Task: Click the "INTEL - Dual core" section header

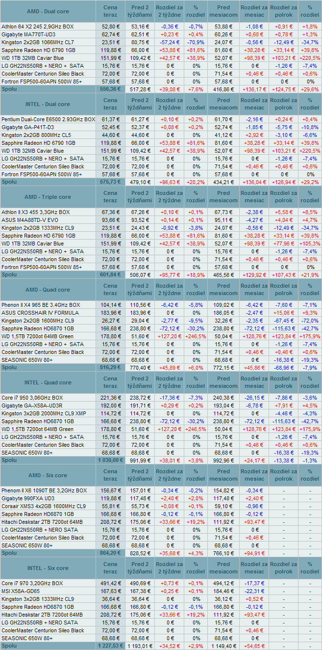Action: (x=48, y=104)
